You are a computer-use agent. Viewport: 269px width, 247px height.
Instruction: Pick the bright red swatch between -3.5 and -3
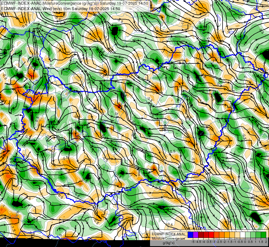tap(211, 235)
